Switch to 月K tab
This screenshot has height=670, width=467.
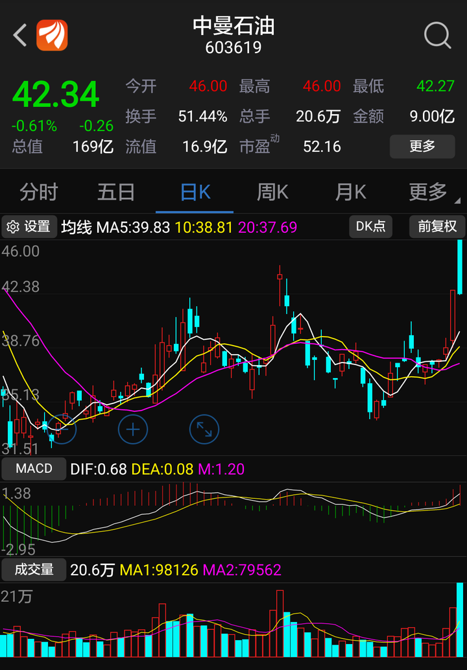click(x=350, y=192)
